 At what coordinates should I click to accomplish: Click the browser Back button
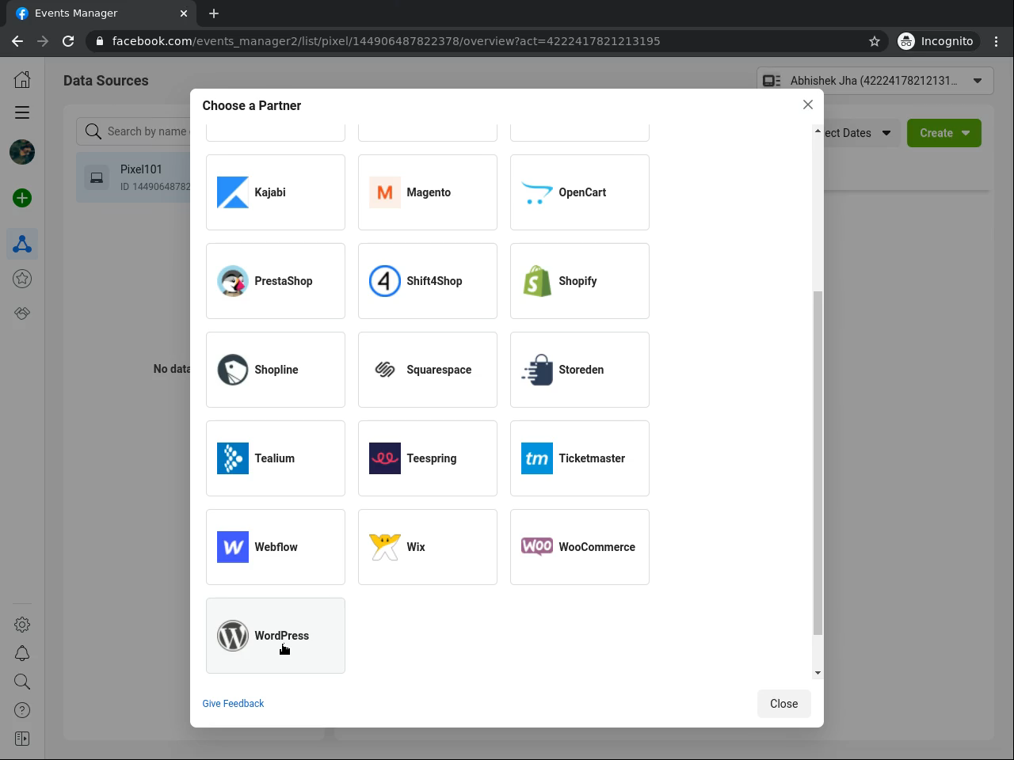point(17,41)
